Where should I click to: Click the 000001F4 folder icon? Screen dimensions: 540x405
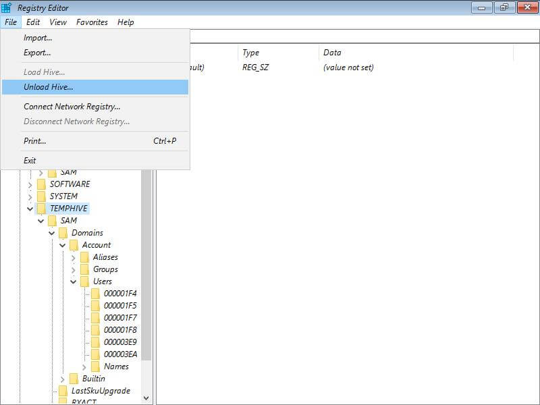[95, 294]
